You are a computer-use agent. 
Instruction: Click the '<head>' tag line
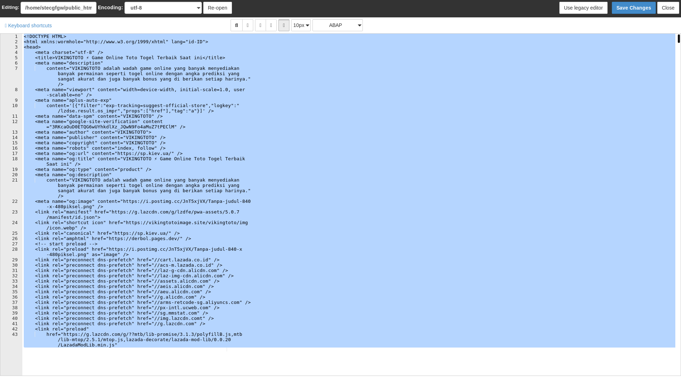pyautogui.click(x=32, y=47)
